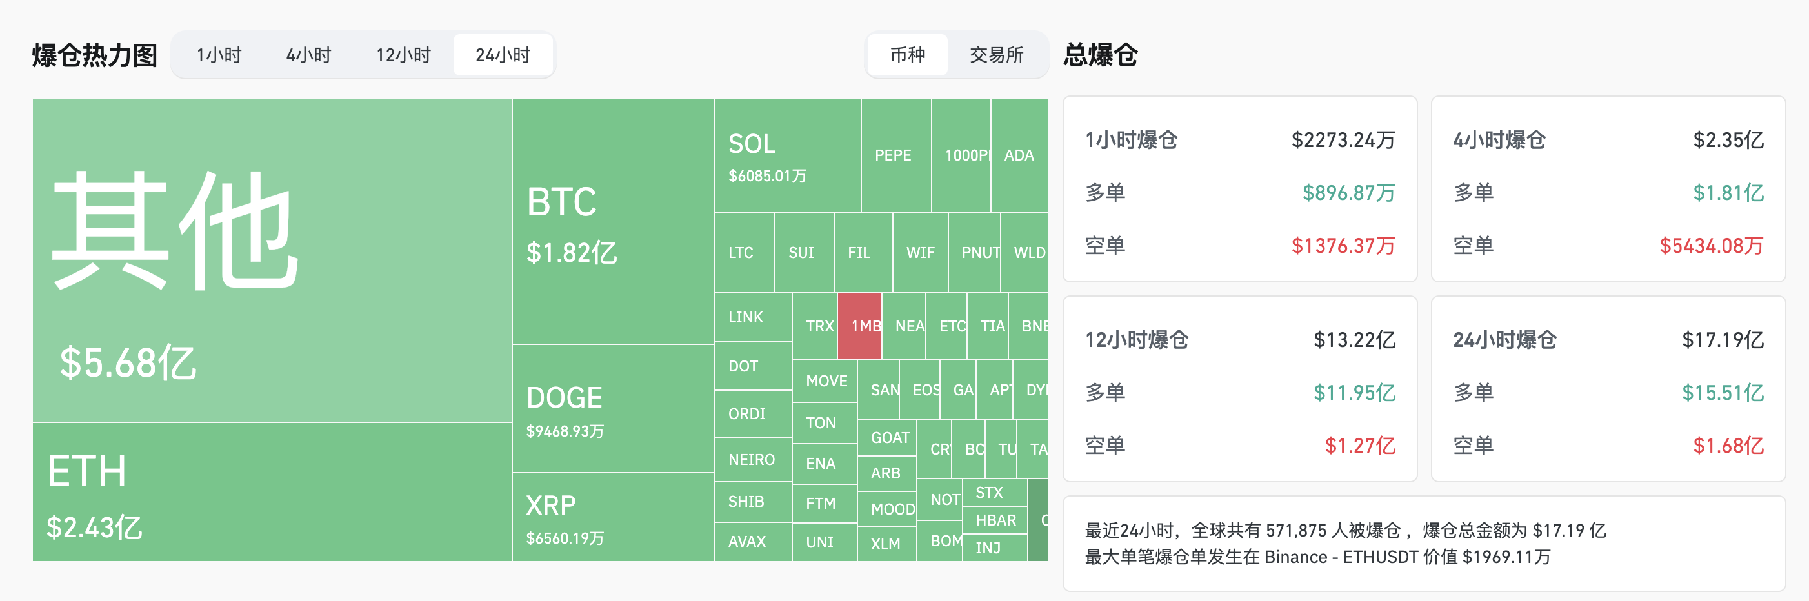Switch heatmap view to 币种
Screen dimensions: 1809x601
[907, 55]
